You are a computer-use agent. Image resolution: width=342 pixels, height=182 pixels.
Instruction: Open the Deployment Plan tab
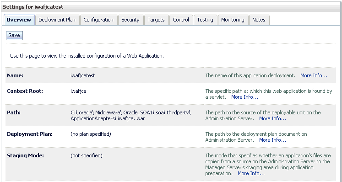(x=57, y=20)
